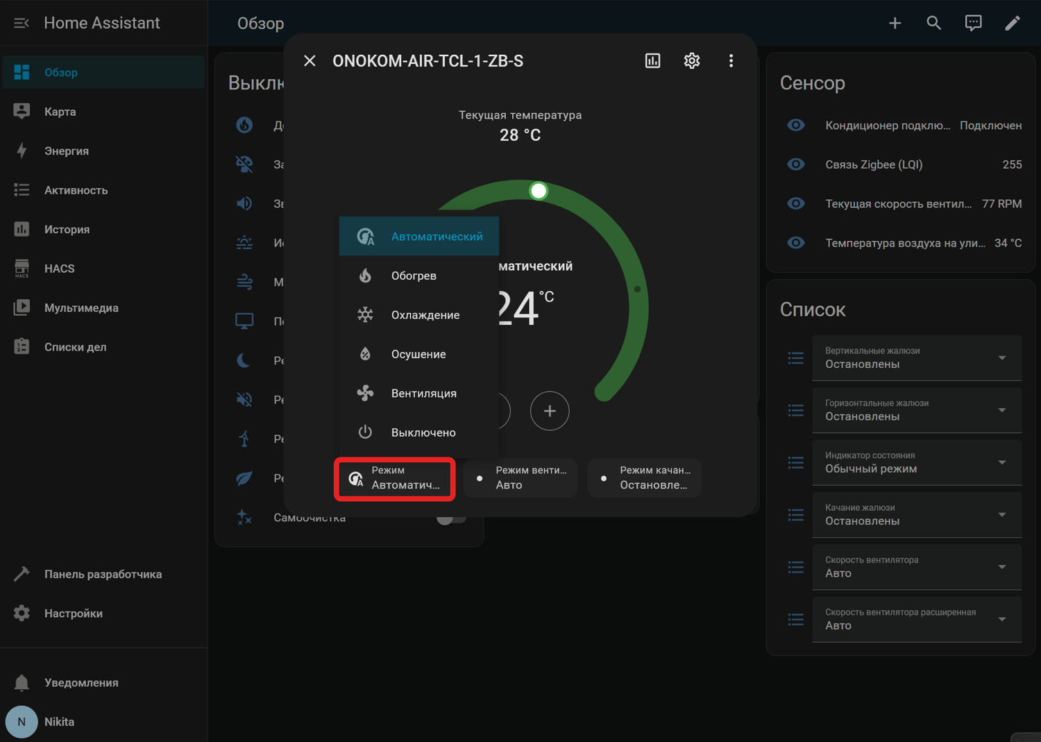Click the eye icon beside Температура воздуха на ули…
Image resolution: width=1041 pixels, height=742 pixels.
click(x=796, y=243)
